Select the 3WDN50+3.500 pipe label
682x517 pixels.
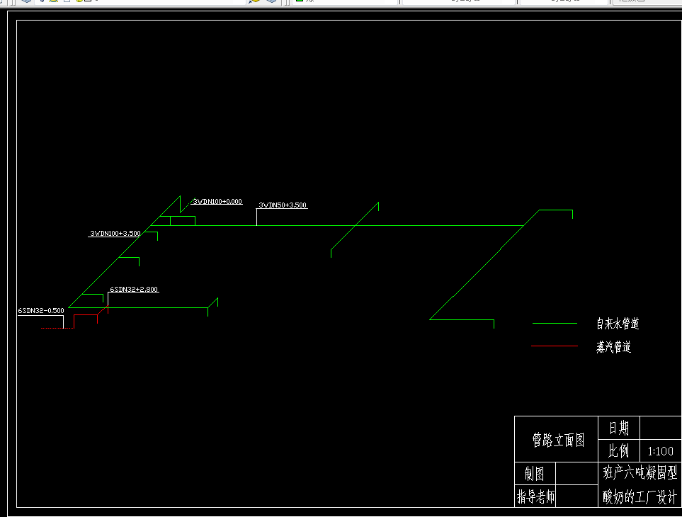283,205
